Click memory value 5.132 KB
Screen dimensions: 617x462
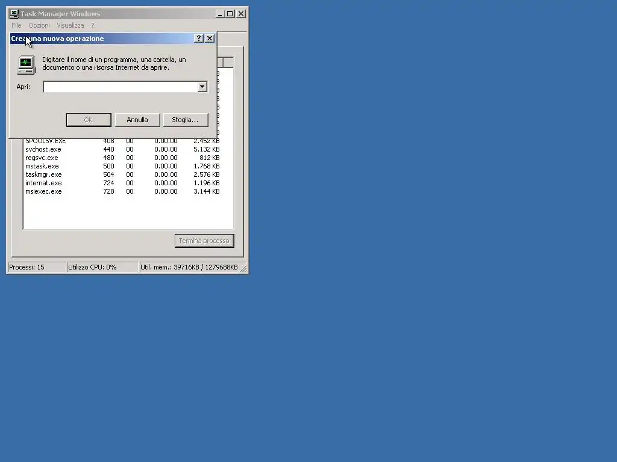(206, 149)
